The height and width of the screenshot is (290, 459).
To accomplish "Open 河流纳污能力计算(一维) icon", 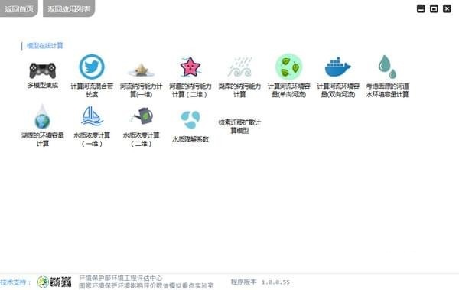I will (x=141, y=70).
